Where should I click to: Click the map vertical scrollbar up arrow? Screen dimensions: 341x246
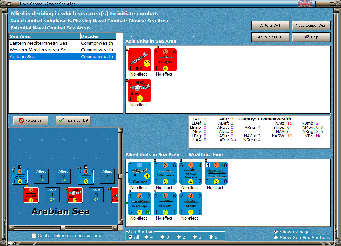[120, 130]
